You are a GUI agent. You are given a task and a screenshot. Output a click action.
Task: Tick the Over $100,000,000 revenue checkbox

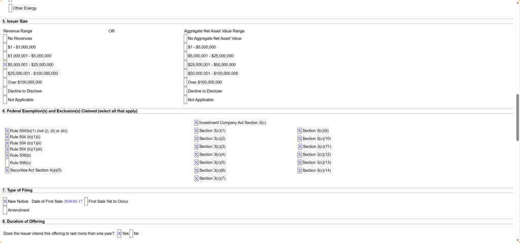tap(5, 82)
